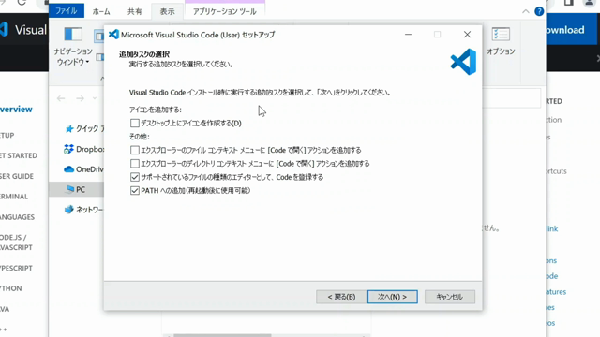Viewport: 600px width, 337px height.
Task: Open LANGUAGES section in website sidebar
Action: tap(17, 217)
